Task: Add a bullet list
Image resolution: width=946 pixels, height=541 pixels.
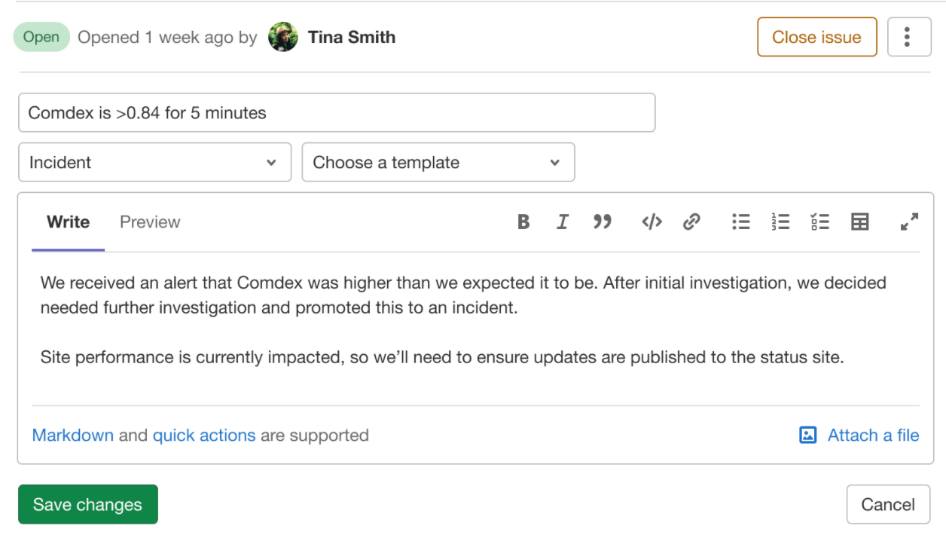Action: coord(741,222)
